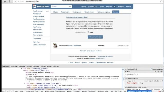Click the dock-to-window icon in DevTools
The image size is (164, 92).
click(3, 91)
